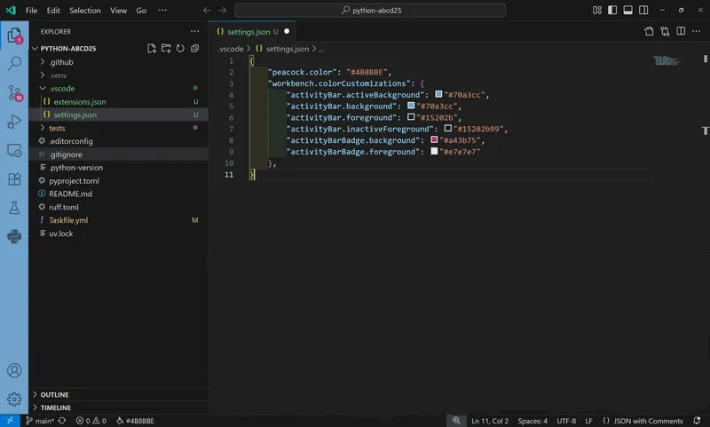Viewport: 710px width, 427px height.
Task: Collapse all folders in Explorer
Action: tap(194, 49)
